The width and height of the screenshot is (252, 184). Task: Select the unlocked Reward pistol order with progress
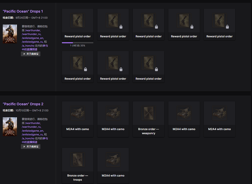[x=78, y=24]
